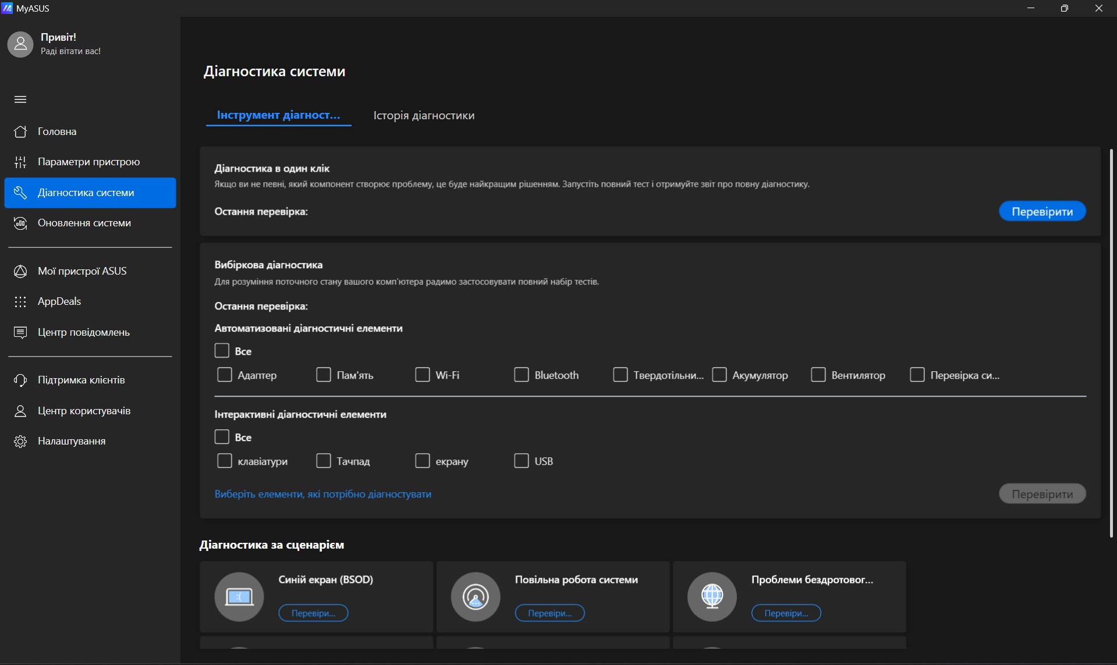1117x665 pixels.
Task: Check the Bluetooth diagnostic checkbox
Action: [x=522, y=375]
